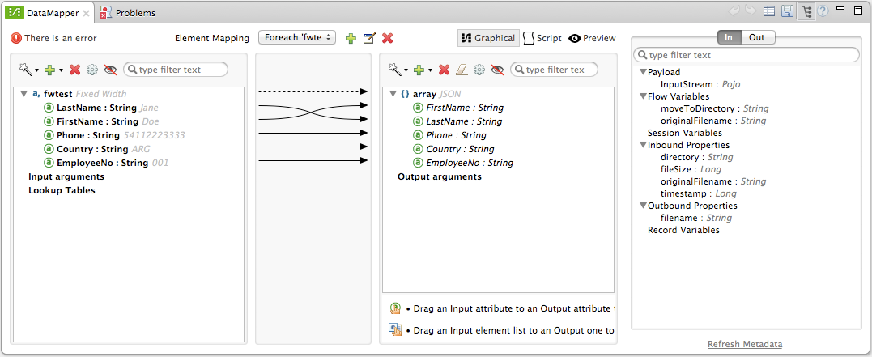Screen dimensions: 872x357
Task: Toggle output pane eye visibility filter
Action: pos(497,70)
